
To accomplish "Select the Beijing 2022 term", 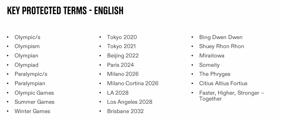I will point(123,56).
